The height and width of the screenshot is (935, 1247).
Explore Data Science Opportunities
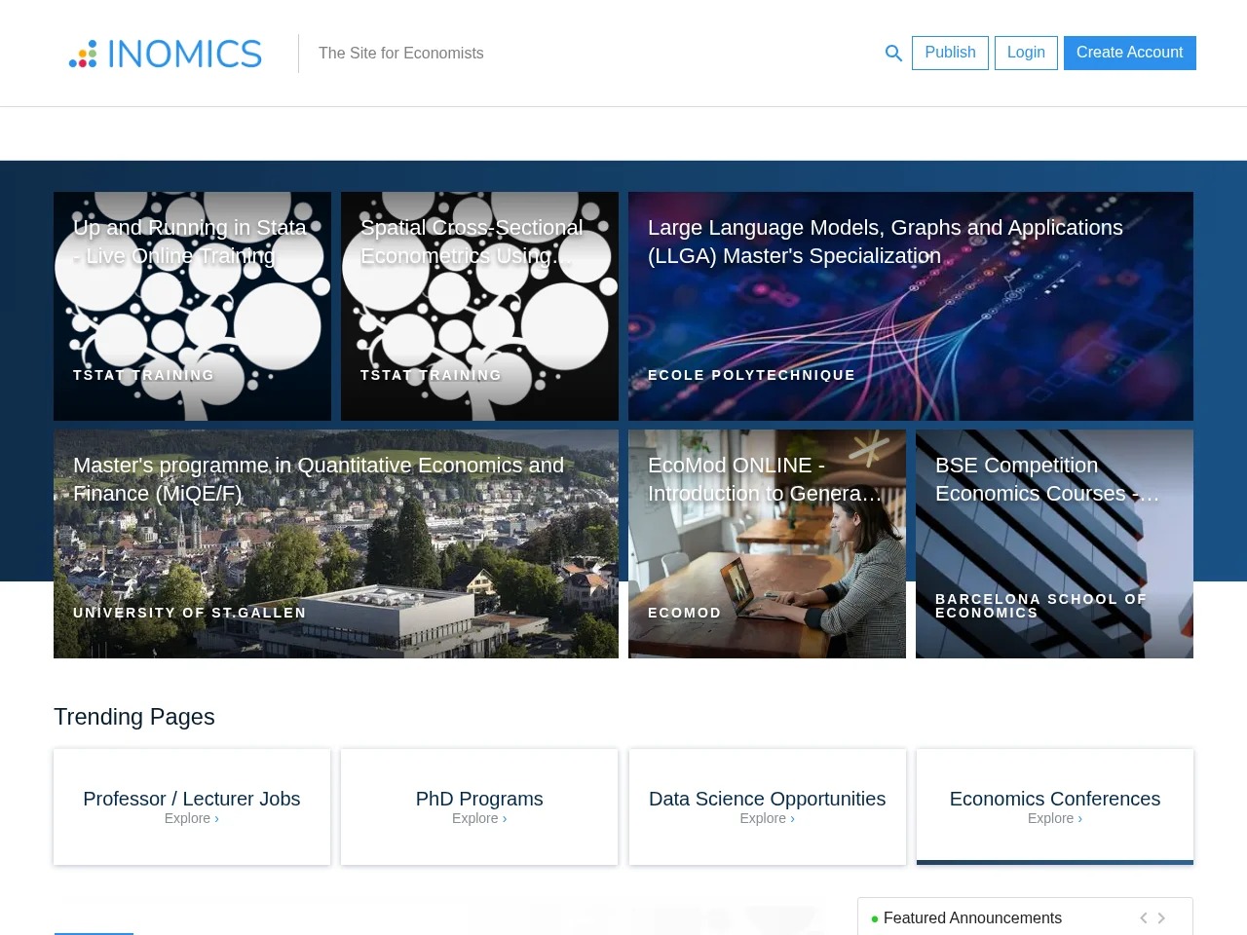pyautogui.click(x=768, y=806)
